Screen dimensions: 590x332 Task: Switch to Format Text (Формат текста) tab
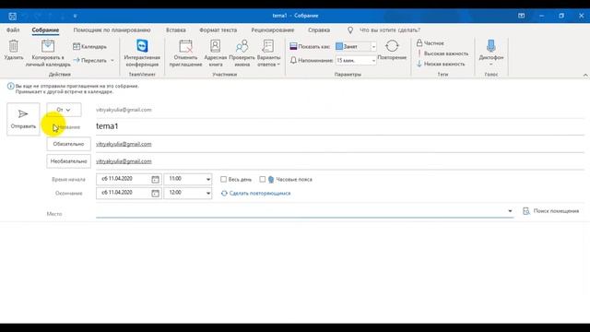pos(218,30)
